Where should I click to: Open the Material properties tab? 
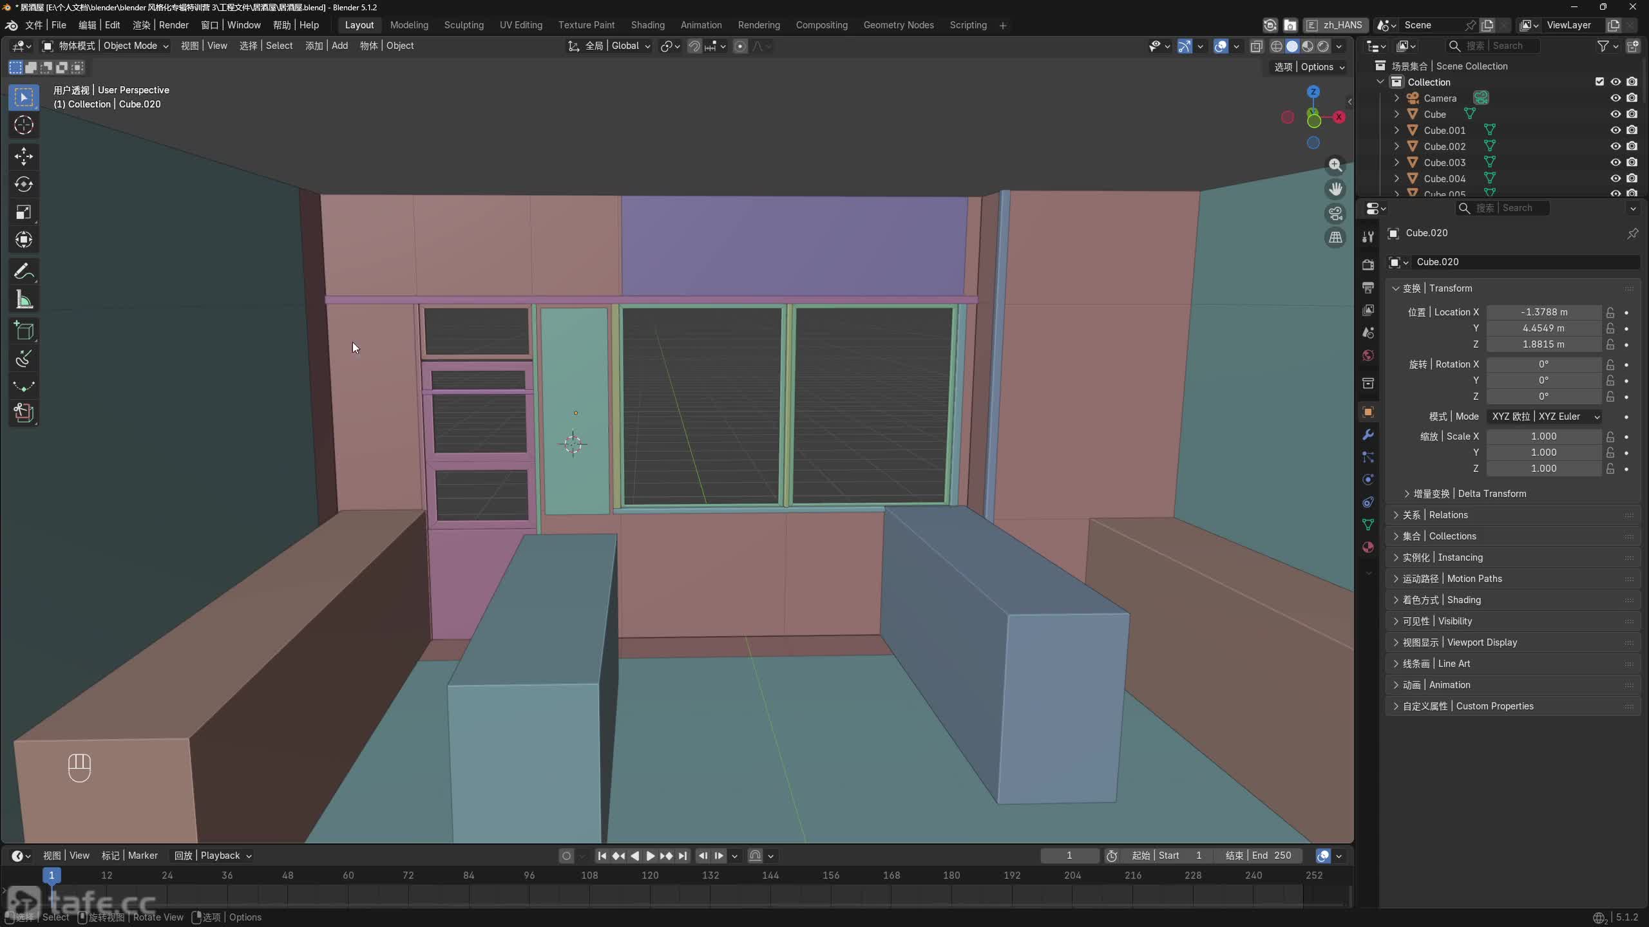point(1368,547)
